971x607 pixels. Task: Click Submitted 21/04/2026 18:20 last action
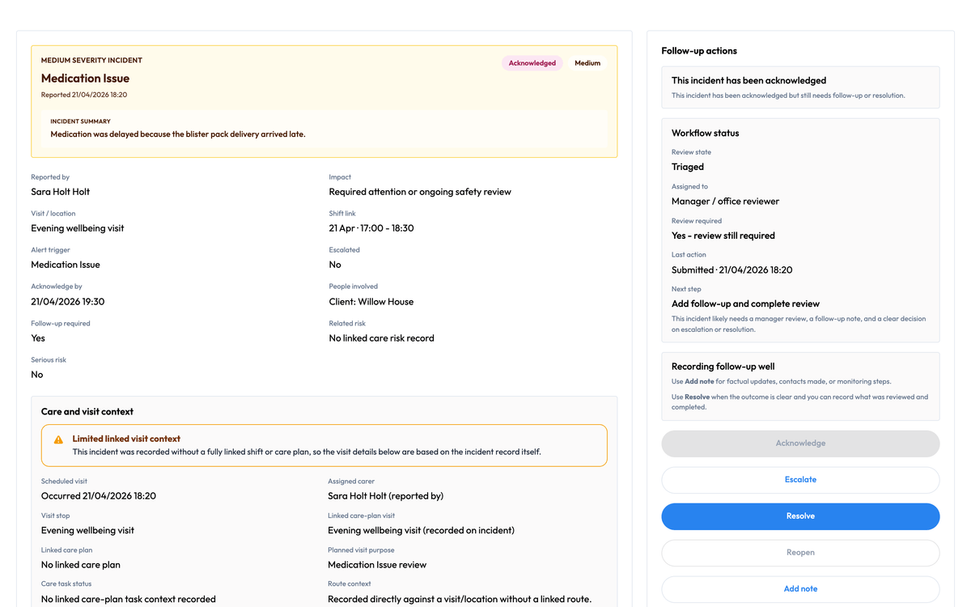(x=731, y=270)
